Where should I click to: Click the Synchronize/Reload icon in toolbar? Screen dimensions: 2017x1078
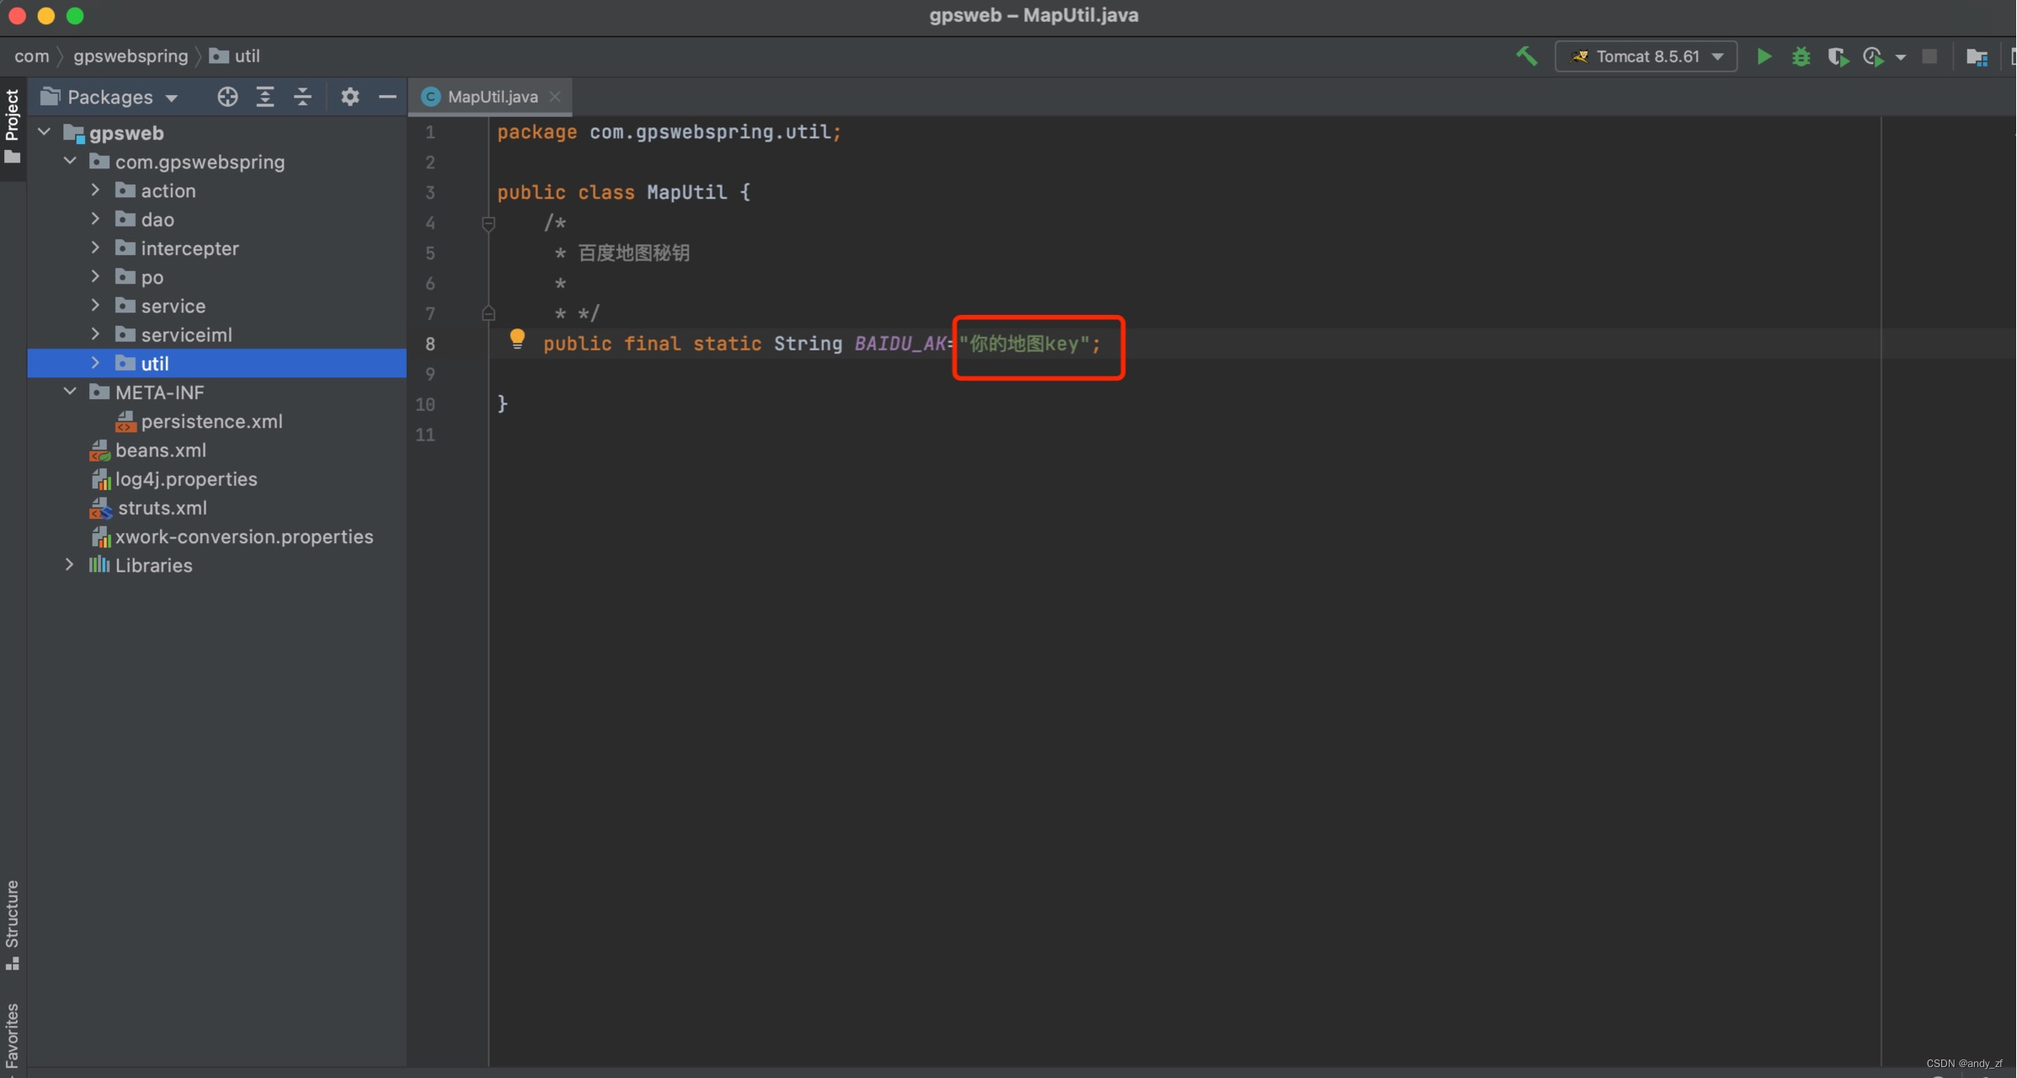[x=1875, y=55]
